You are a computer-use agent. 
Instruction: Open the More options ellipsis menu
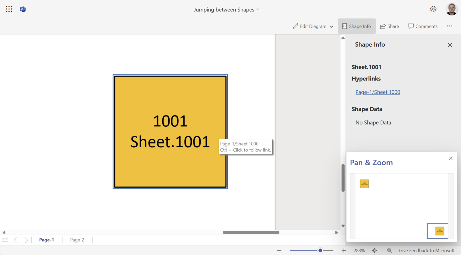449,26
